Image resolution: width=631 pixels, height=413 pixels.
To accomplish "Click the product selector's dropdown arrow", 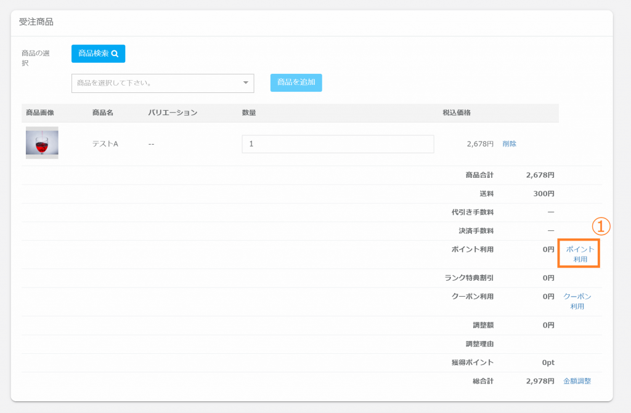I will point(245,83).
